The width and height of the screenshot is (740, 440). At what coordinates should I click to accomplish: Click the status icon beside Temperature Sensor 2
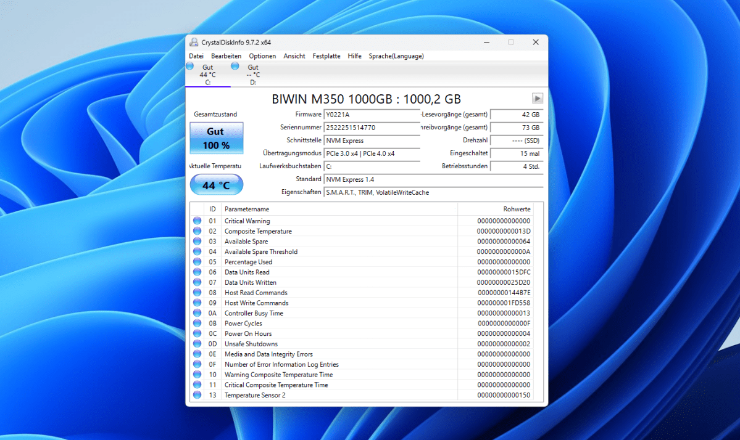click(x=197, y=394)
